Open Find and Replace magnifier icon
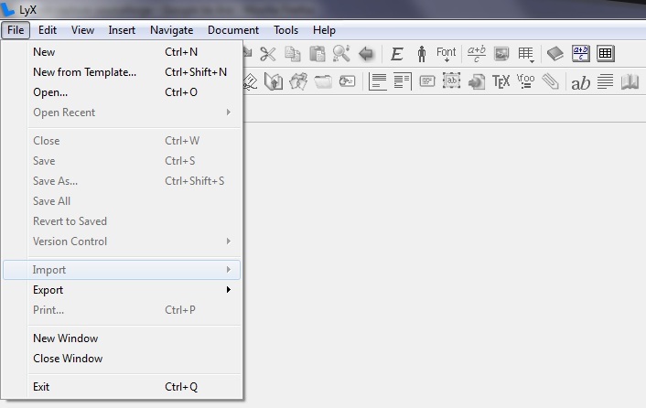Viewport: 646px width, 408px height. pyautogui.click(x=341, y=54)
